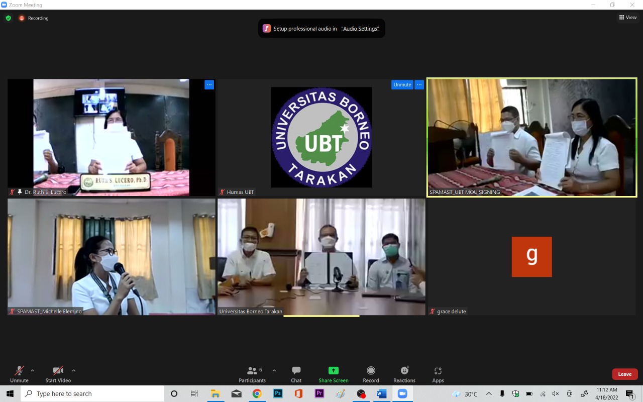The image size is (643, 402).
Task: Focus the Type here to search box
Action: (x=92, y=394)
